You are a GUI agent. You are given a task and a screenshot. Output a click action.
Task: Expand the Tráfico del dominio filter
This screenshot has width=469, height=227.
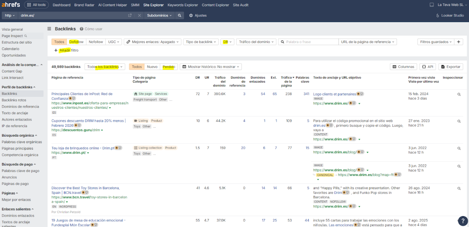tap(256, 42)
